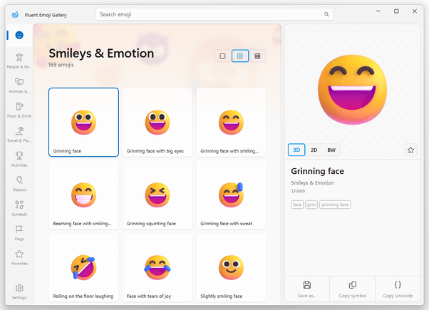
Task: Select the 3D style tab
Action: pyautogui.click(x=296, y=150)
